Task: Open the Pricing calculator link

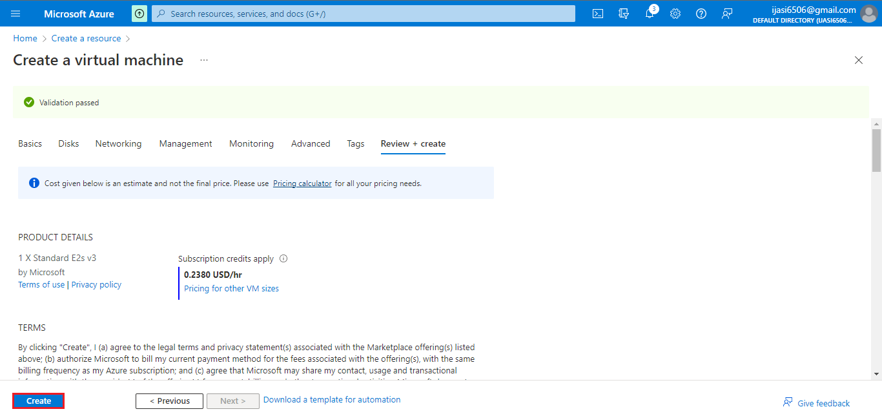Action: [x=302, y=183]
